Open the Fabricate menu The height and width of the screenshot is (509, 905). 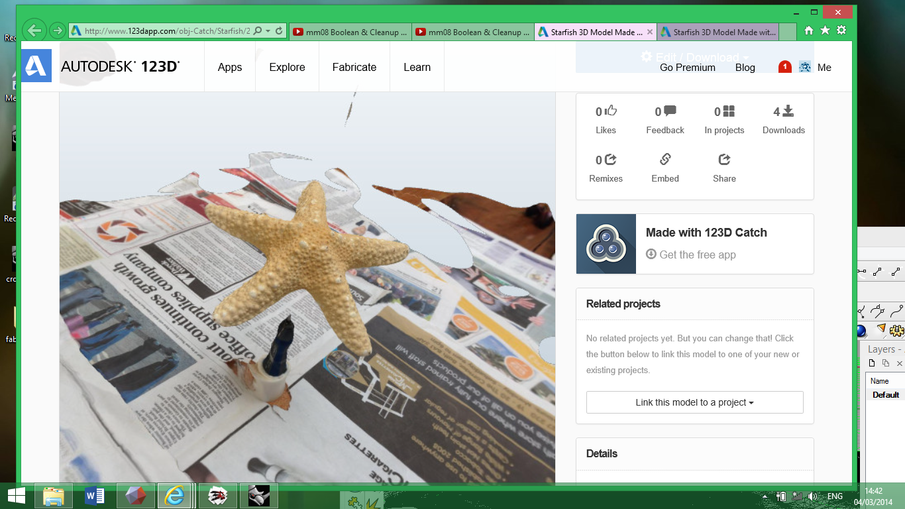coord(354,67)
